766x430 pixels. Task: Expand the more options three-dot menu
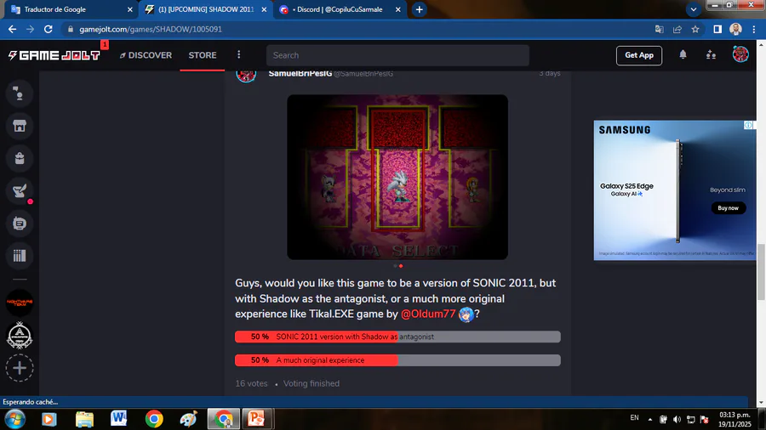239,54
